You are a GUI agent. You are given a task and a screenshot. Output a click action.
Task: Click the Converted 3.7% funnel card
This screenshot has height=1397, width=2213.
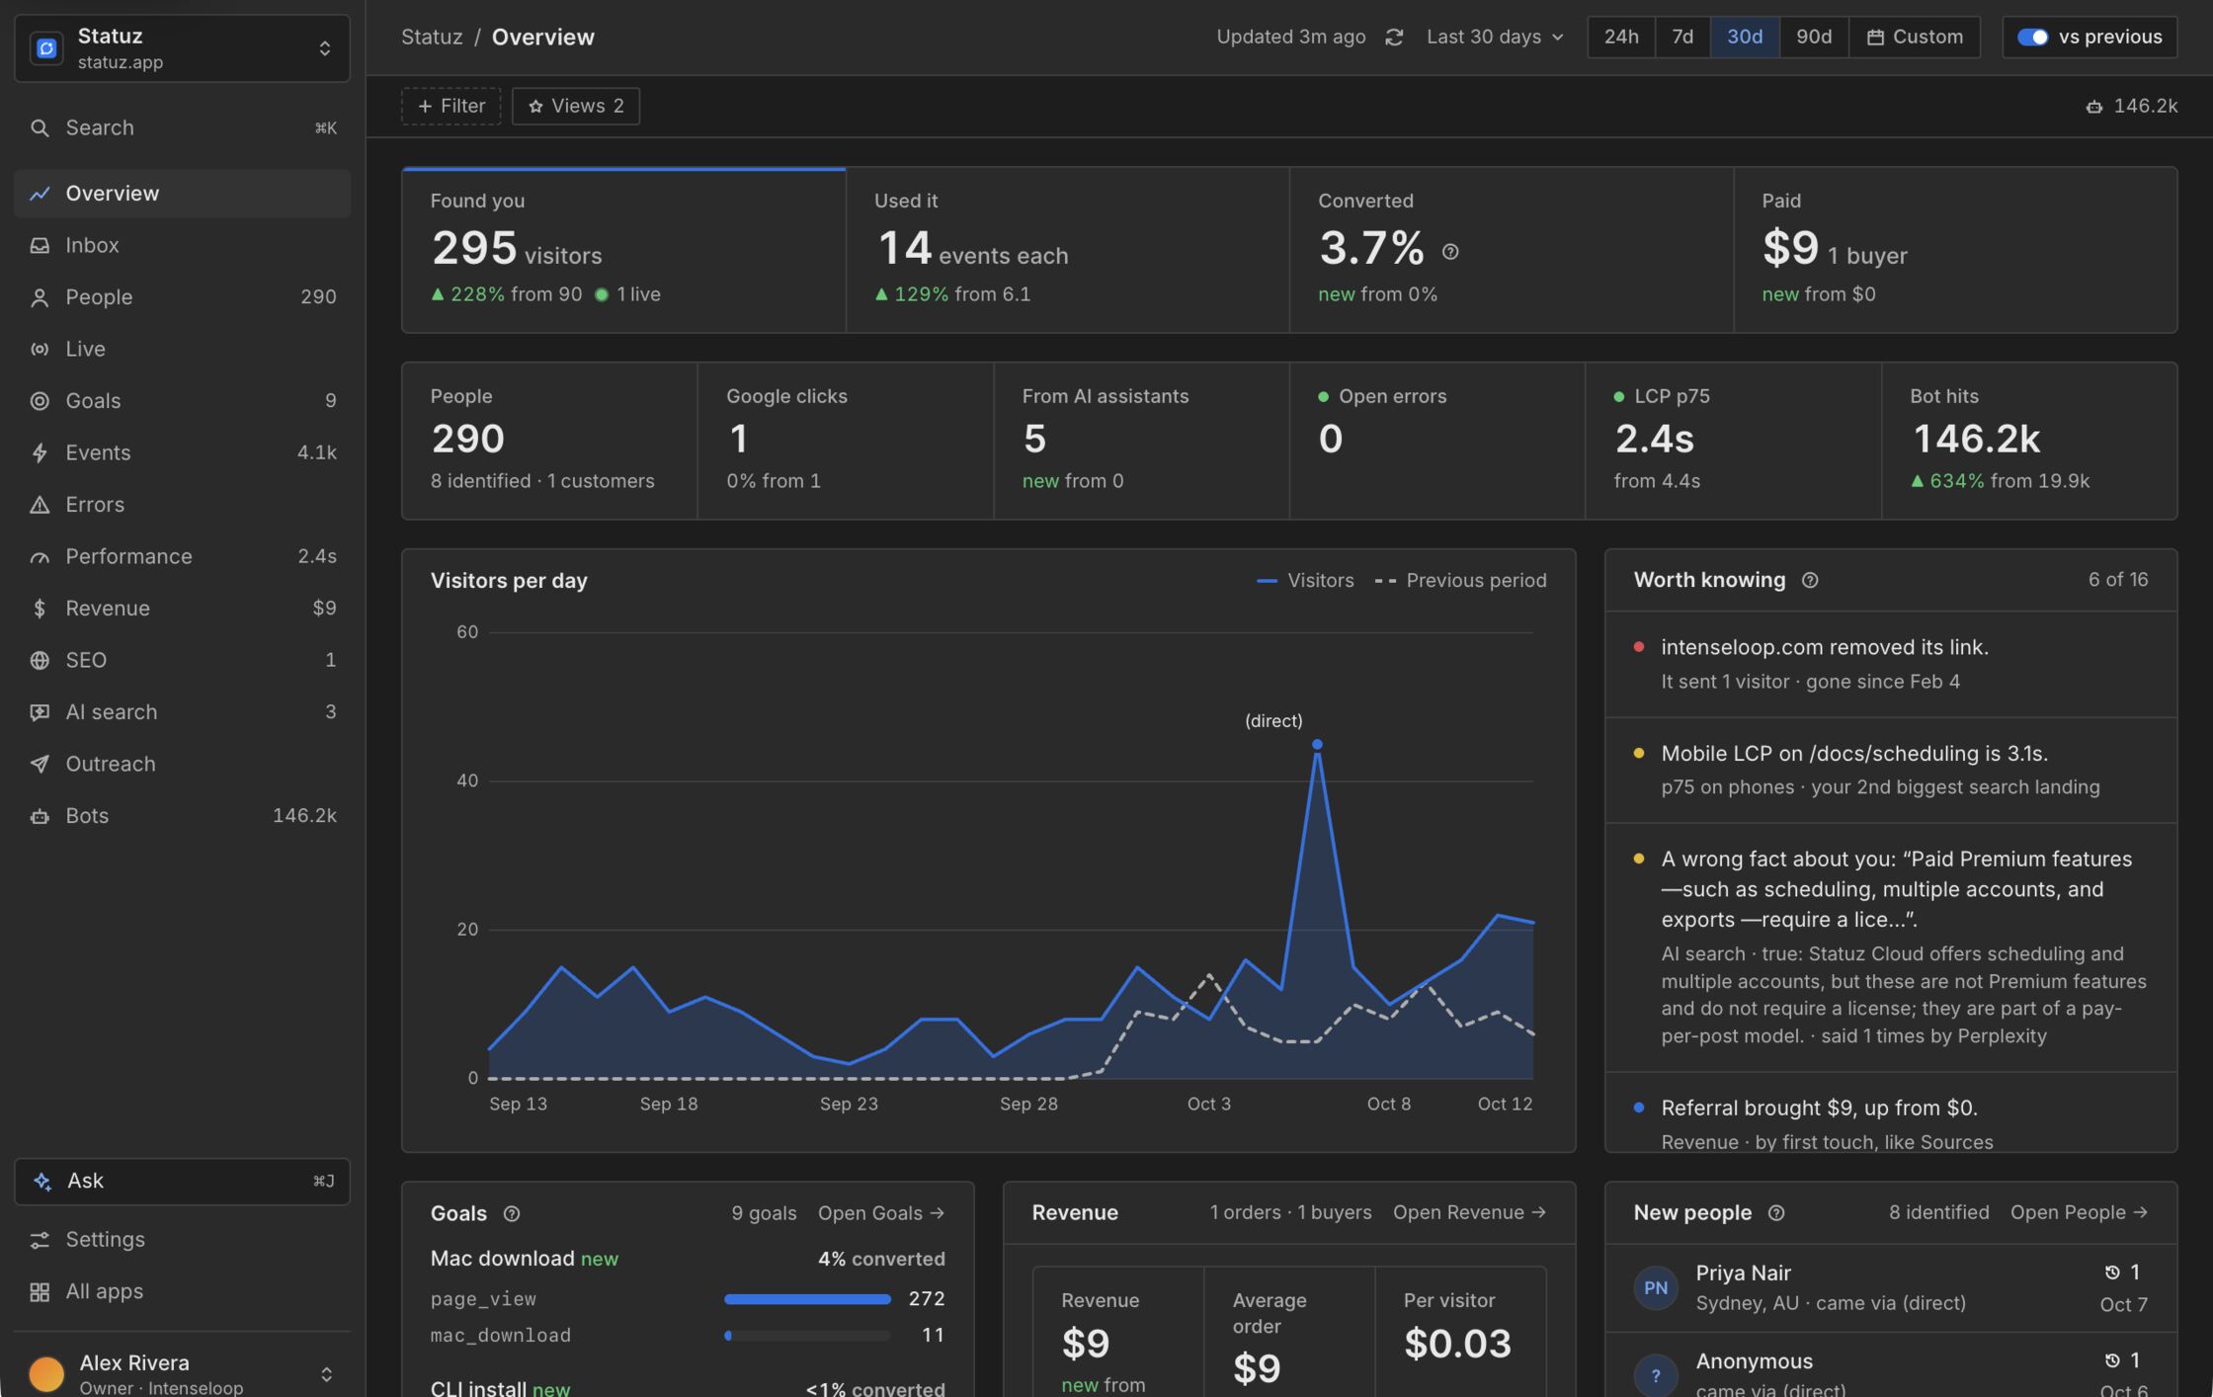[1512, 250]
